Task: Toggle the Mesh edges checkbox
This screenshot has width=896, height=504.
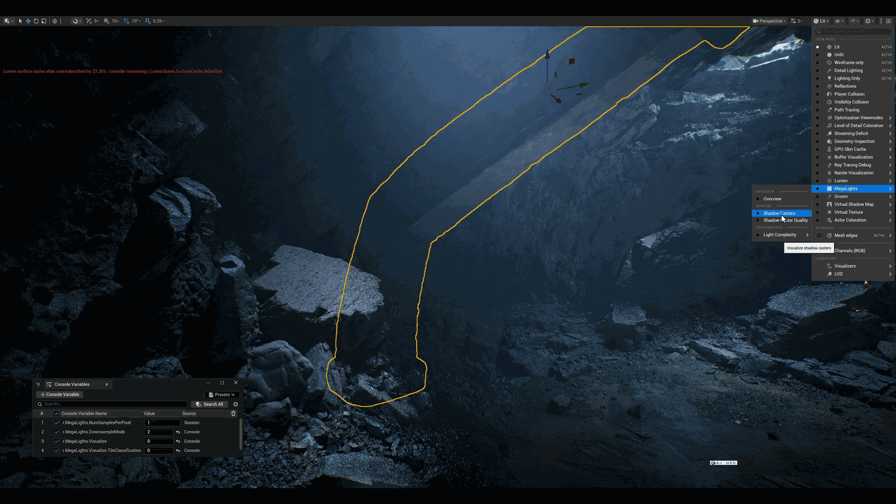Action: pos(819,235)
